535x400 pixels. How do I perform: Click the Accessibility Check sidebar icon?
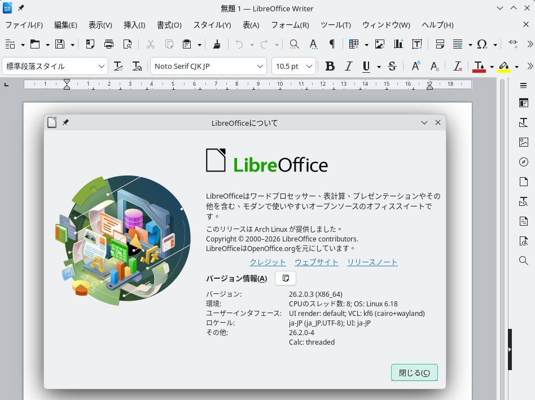coord(523,241)
